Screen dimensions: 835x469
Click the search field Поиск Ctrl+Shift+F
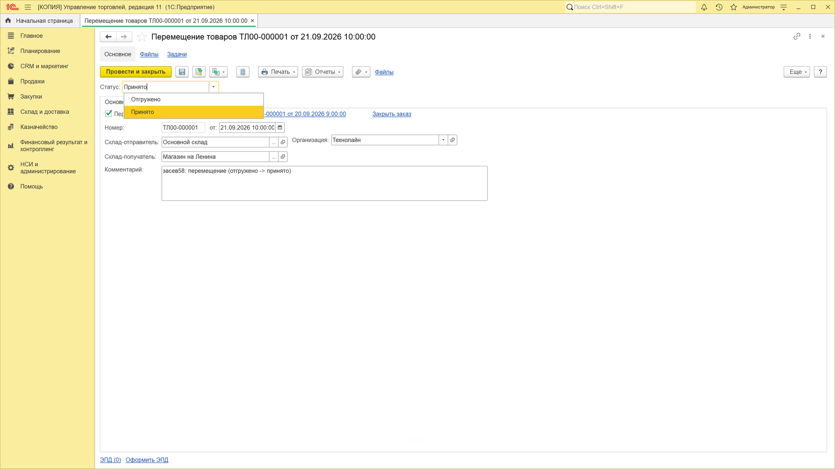pyautogui.click(x=631, y=7)
